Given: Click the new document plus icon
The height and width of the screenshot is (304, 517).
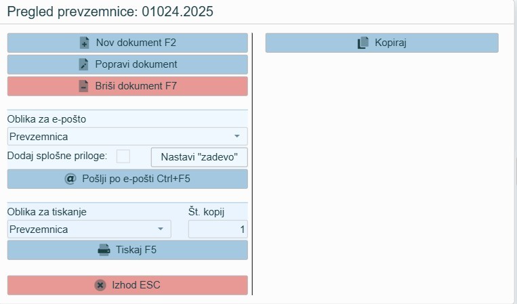Looking at the screenshot, I should click(x=85, y=43).
